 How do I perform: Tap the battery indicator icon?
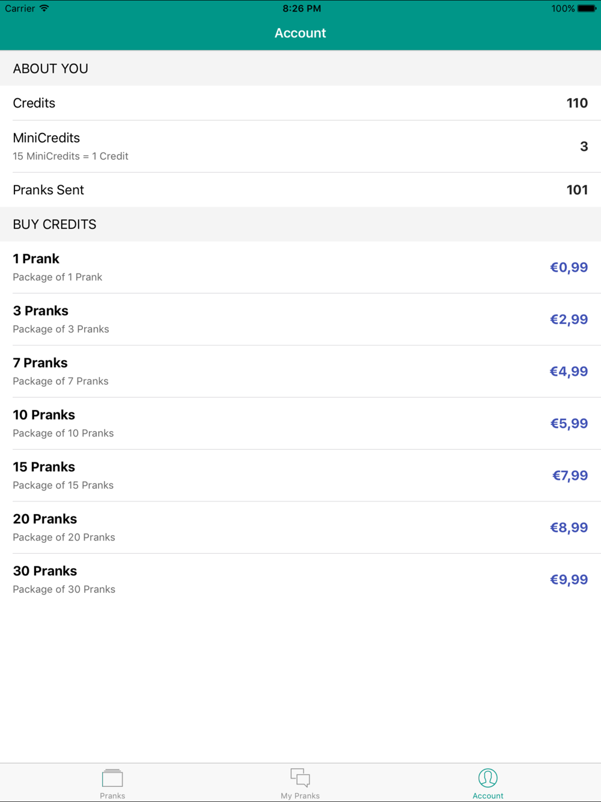point(587,8)
